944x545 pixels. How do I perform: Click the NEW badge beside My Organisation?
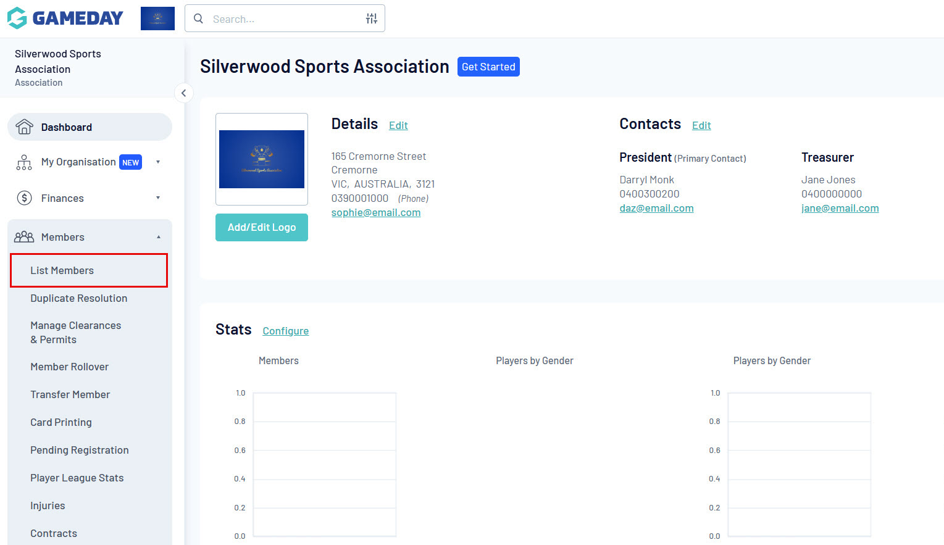[x=130, y=162]
